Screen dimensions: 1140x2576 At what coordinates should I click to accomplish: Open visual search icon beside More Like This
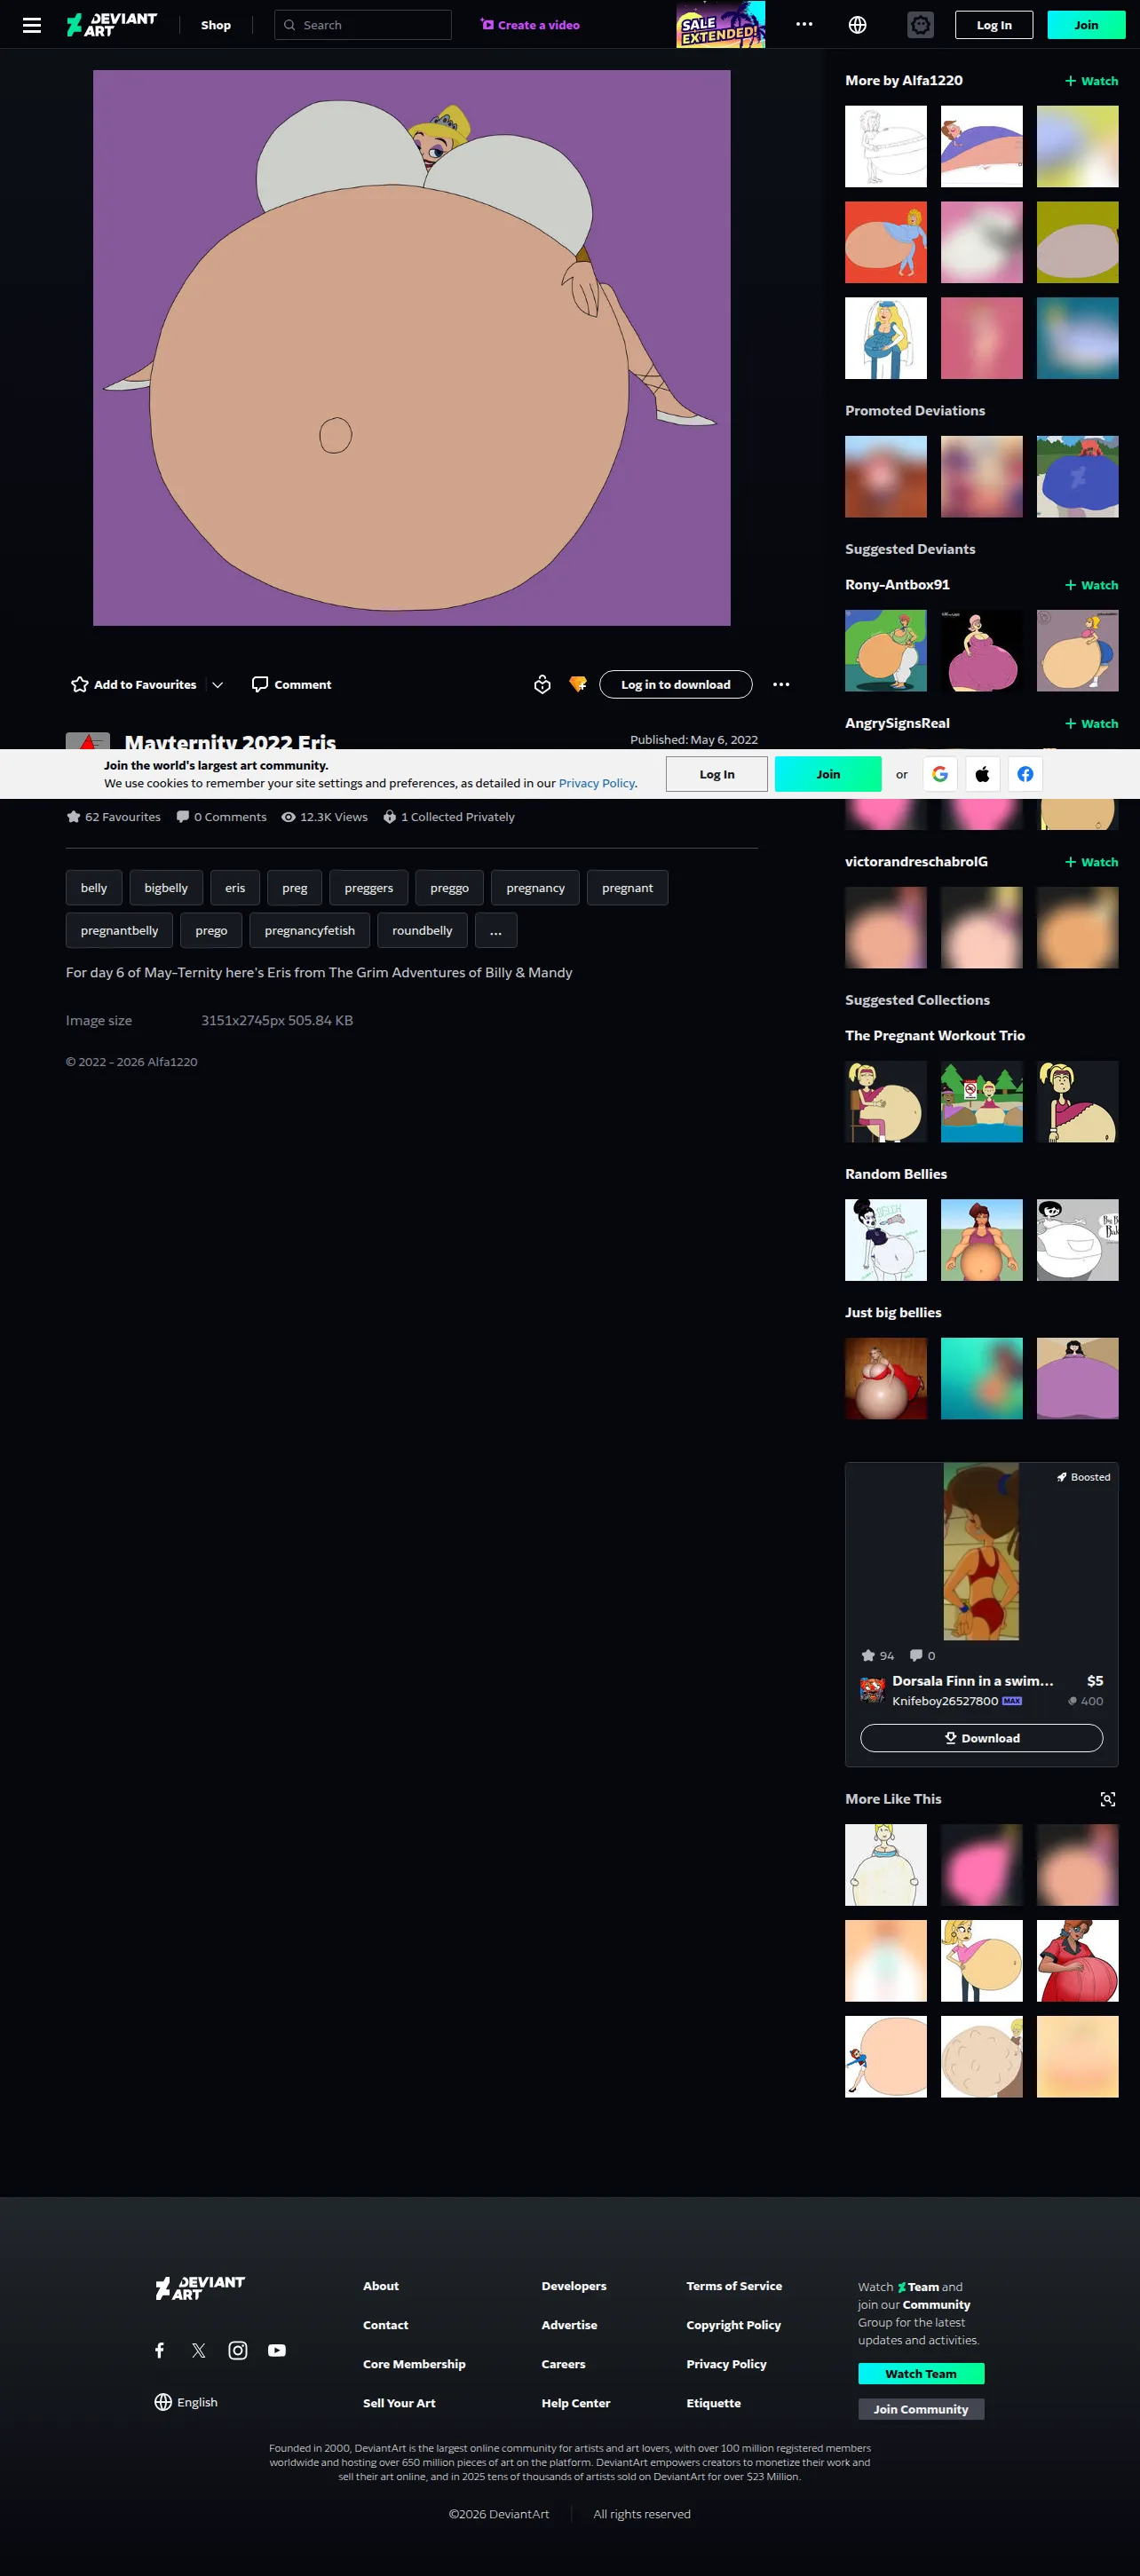click(x=1108, y=1799)
